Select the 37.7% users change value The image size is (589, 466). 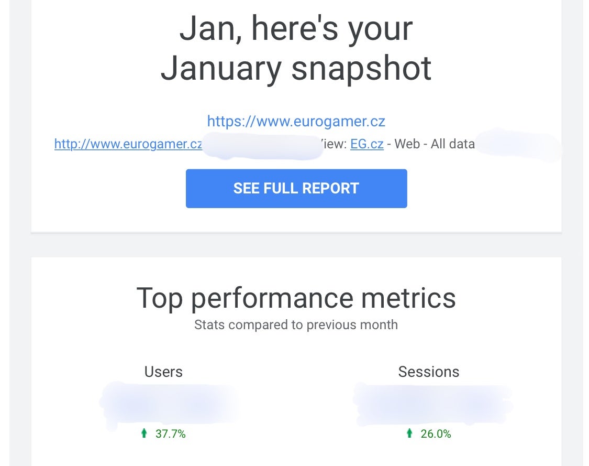coord(171,434)
